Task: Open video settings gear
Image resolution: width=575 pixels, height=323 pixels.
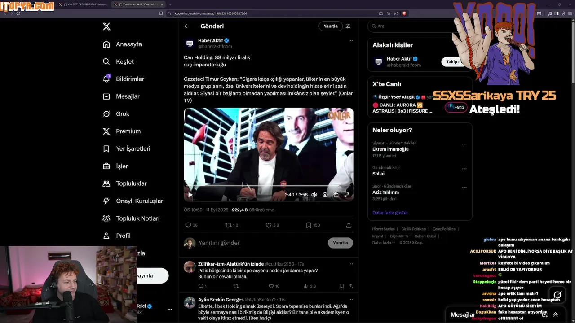Action: point(325,195)
